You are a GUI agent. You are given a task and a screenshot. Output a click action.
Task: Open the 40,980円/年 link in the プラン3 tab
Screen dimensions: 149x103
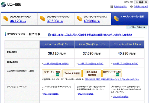(x=92, y=21)
